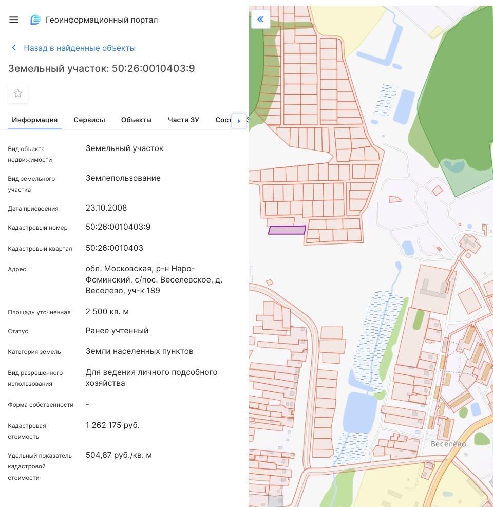Click the Geoportal logo icon
Screen dimensions: 493x507
pos(35,20)
